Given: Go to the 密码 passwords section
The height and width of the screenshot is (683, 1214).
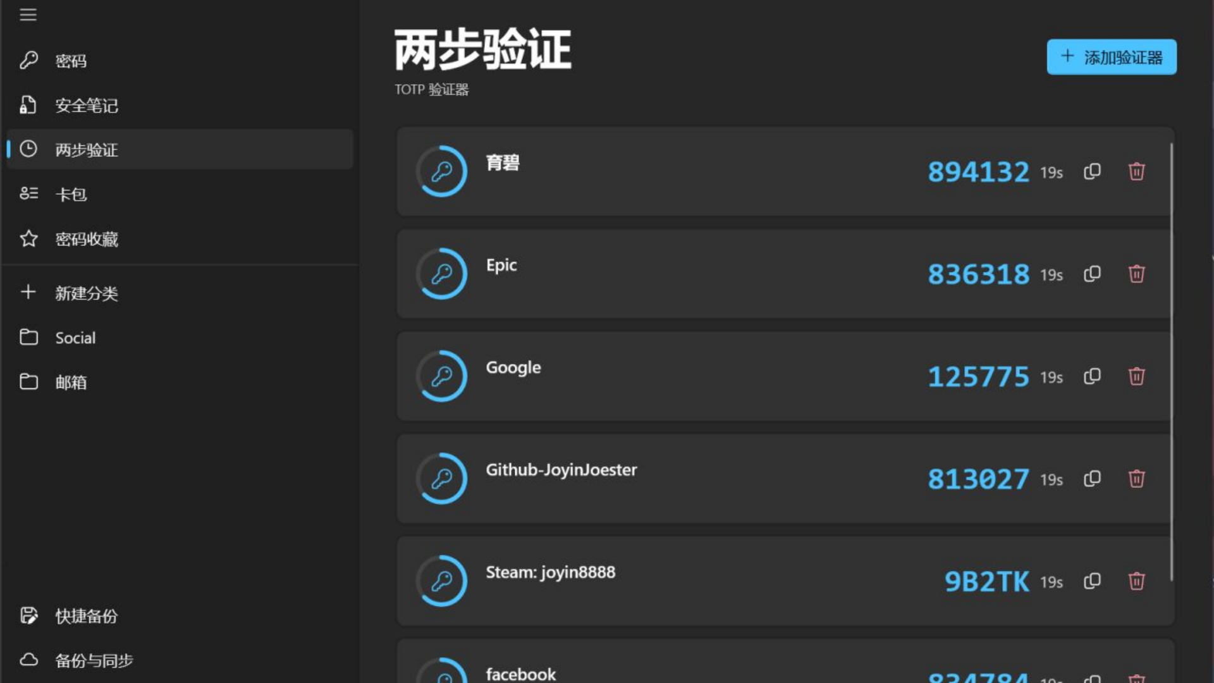Looking at the screenshot, I should (180, 61).
